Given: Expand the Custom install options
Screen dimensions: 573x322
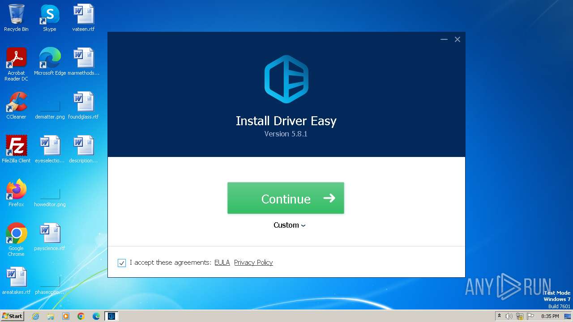Looking at the screenshot, I should click(290, 225).
